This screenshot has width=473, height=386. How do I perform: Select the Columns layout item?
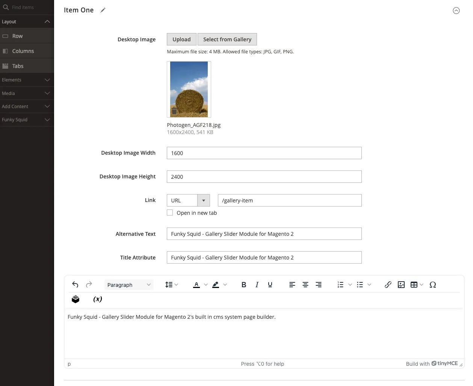click(27, 51)
